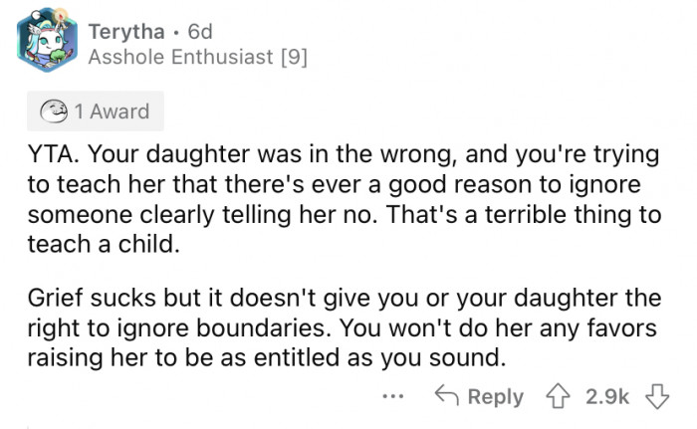
Task: Click the 2.9k vote score
Action: pos(609,396)
